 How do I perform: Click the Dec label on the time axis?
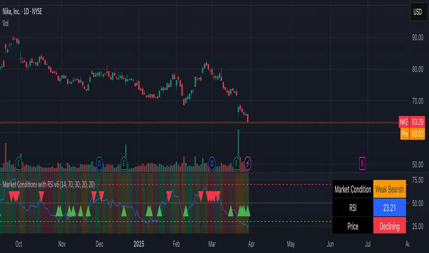point(99,244)
